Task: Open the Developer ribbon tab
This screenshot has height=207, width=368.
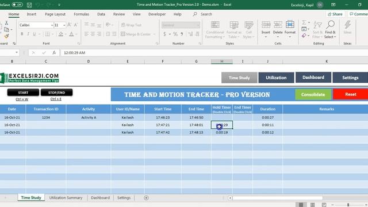Action: coord(157,14)
